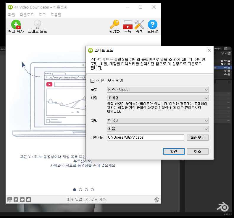This screenshot has width=234, height=218.
Task: Open the 파일 menu
Action: point(12,15)
